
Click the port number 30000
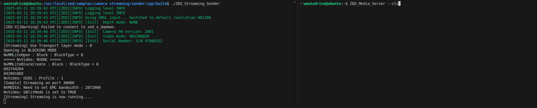click(x=69, y=83)
